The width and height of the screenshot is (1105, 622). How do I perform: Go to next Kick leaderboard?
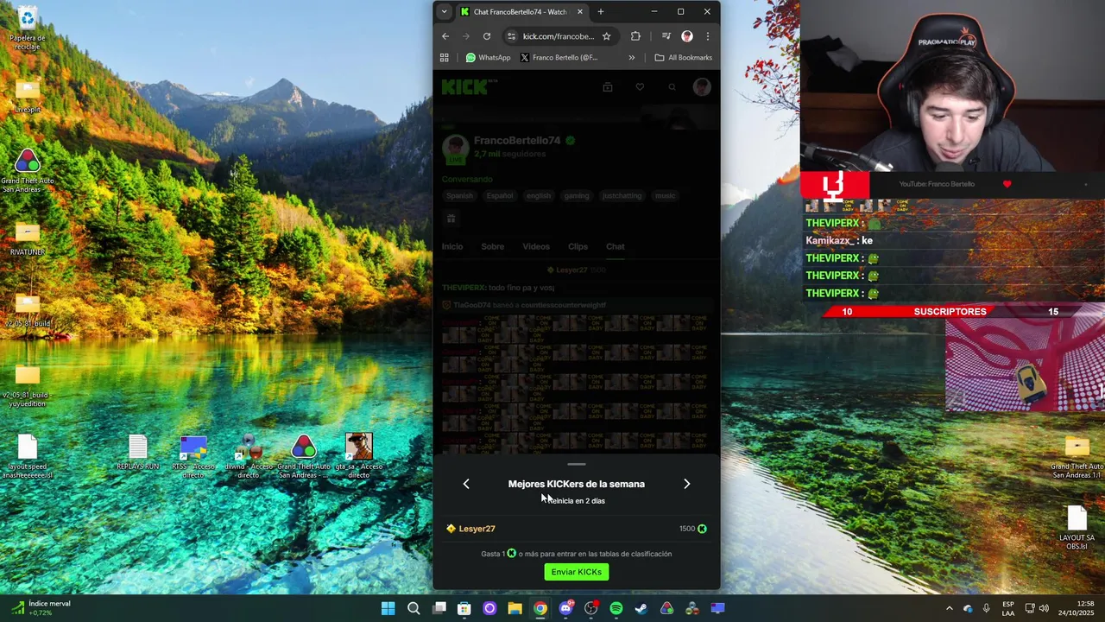[x=687, y=484]
